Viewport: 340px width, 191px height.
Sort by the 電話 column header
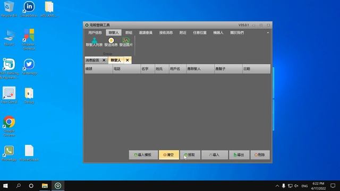(x=126, y=69)
